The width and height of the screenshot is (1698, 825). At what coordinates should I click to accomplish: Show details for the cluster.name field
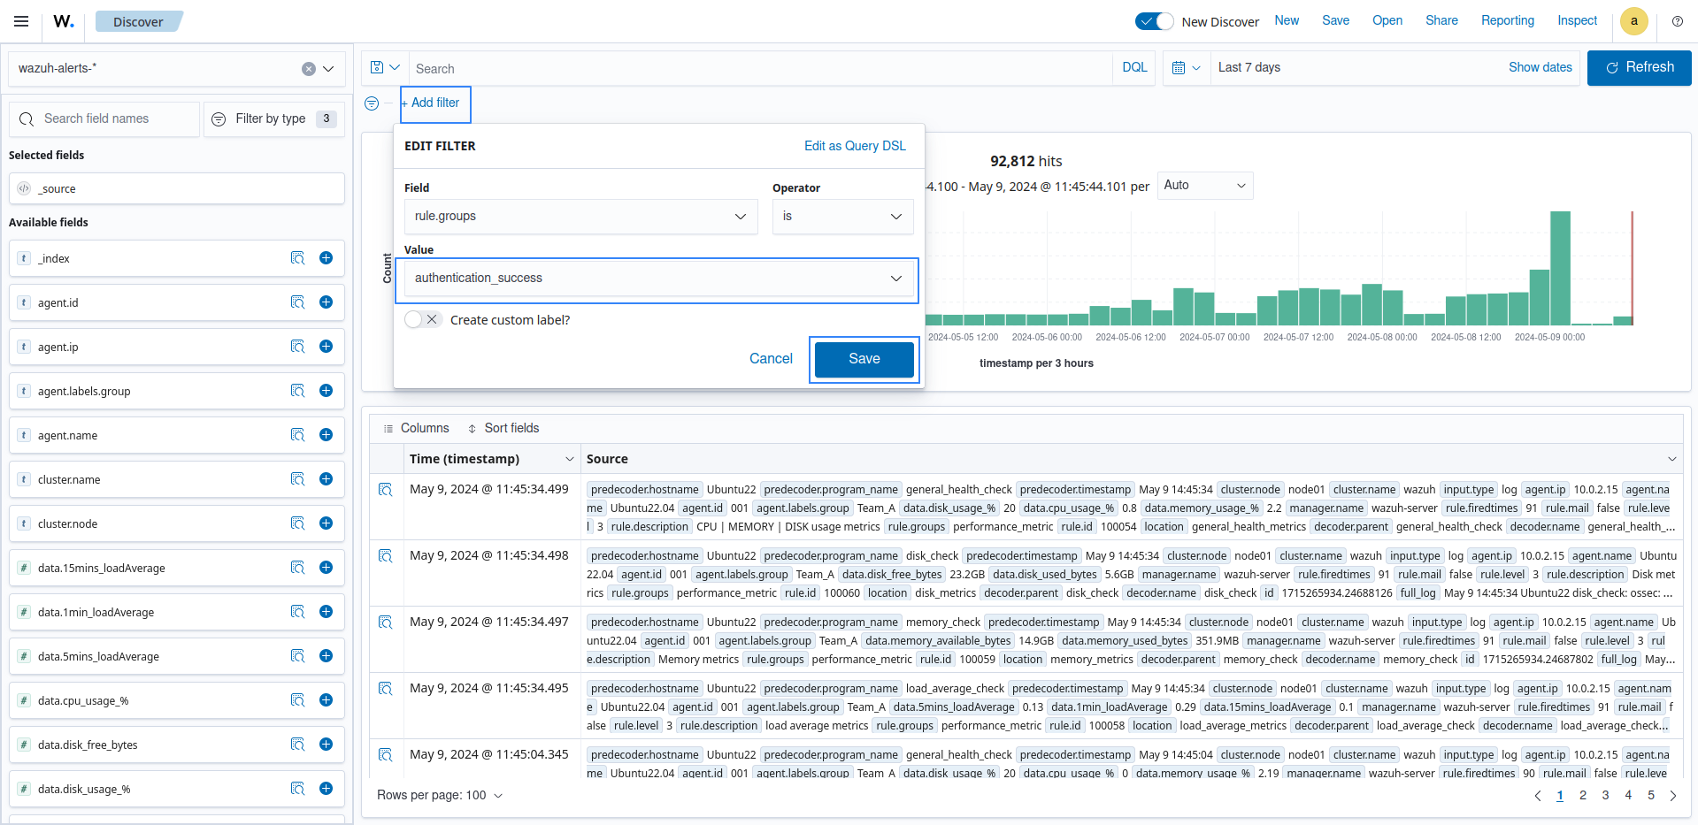click(297, 479)
